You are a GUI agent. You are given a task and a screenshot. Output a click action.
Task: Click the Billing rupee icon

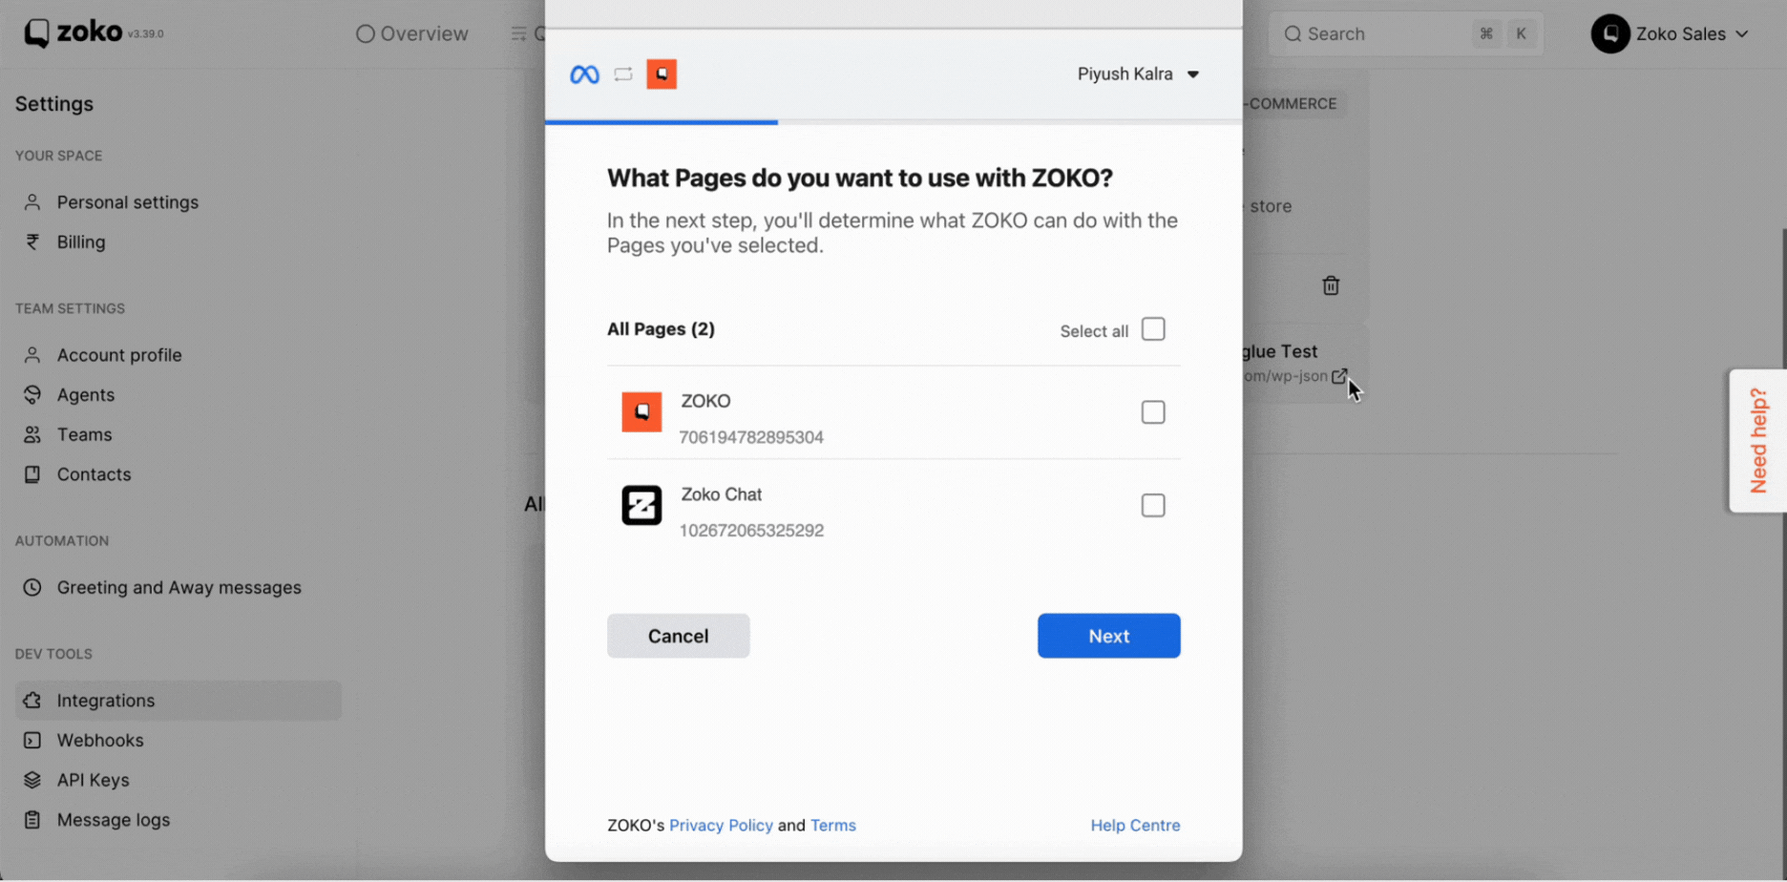point(32,242)
